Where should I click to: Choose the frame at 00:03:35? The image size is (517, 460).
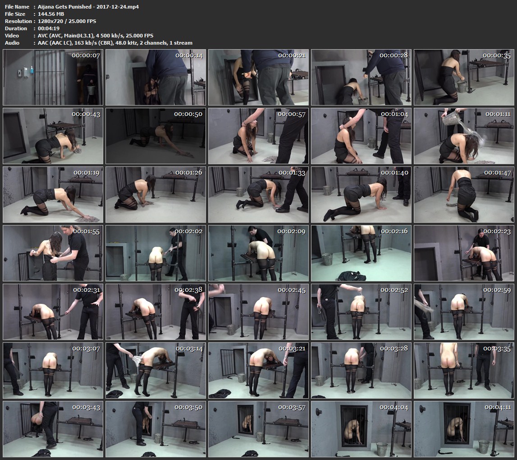464,371
